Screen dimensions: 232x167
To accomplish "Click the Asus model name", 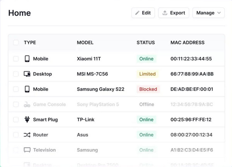I will point(82,135).
